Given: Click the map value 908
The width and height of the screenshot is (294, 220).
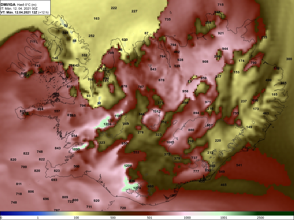Looking at the screenshot, I should (x=205, y=62).
